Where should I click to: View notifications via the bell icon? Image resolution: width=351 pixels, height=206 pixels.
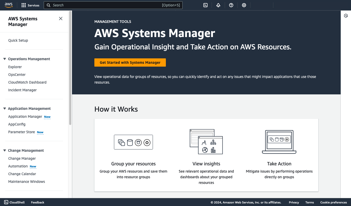tap(218, 5)
